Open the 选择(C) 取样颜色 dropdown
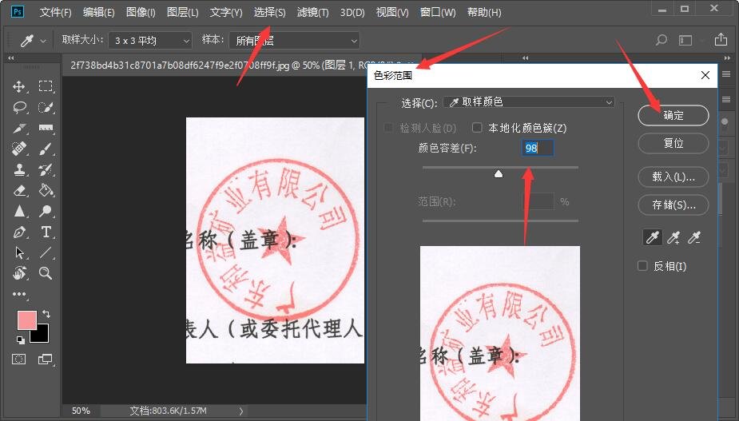 (529, 101)
